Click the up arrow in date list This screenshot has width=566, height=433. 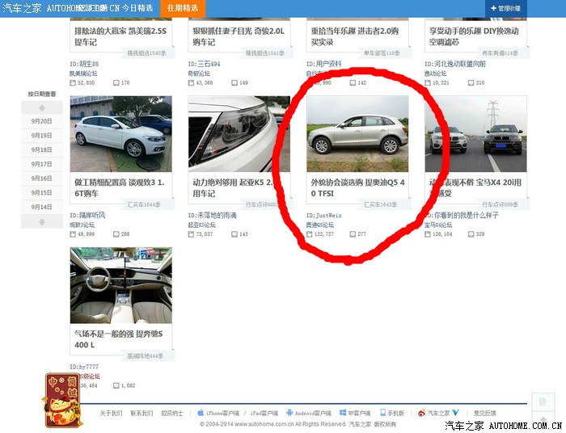(41, 107)
